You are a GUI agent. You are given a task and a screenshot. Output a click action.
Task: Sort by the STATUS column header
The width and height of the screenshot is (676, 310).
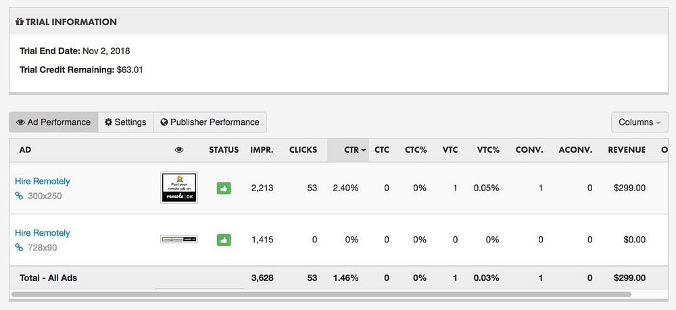click(x=224, y=150)
